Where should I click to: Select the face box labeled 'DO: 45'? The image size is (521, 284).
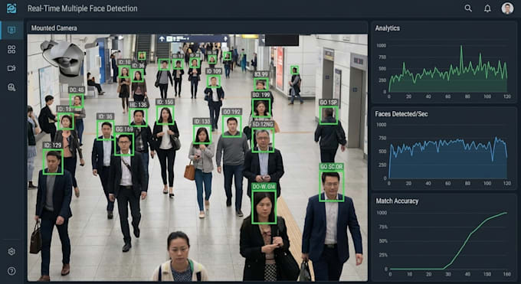click(x=77, y=100)
